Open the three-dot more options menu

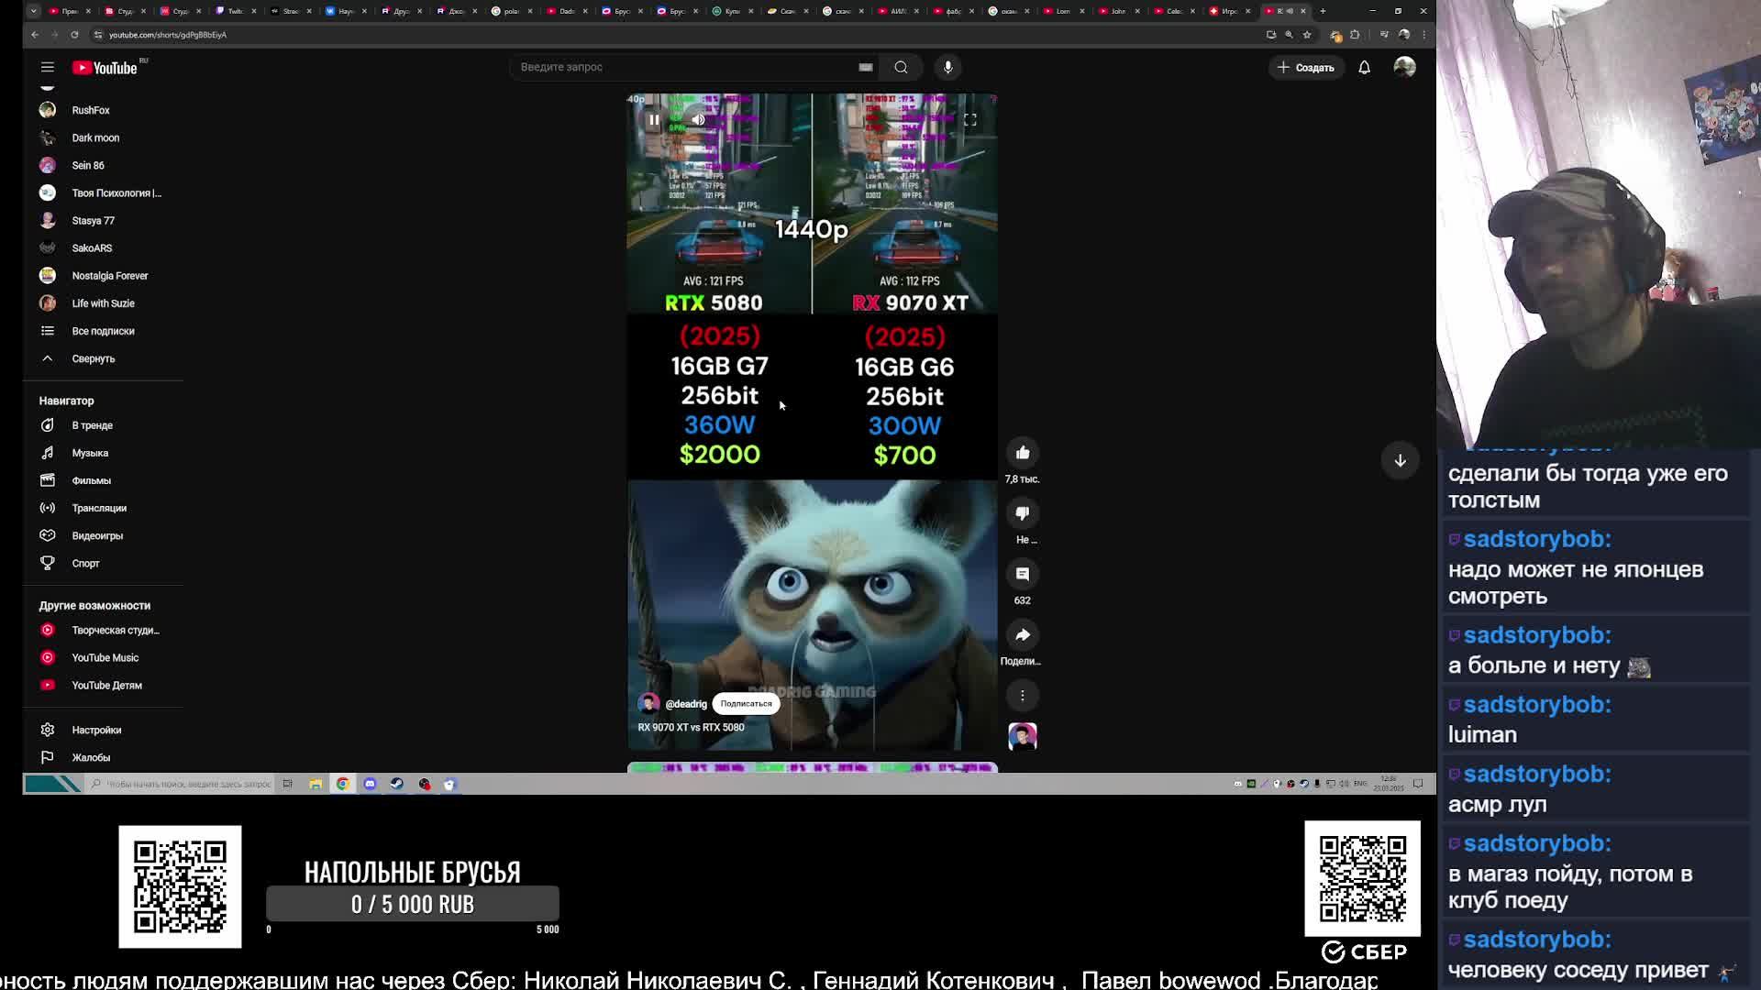point(1022,696)
